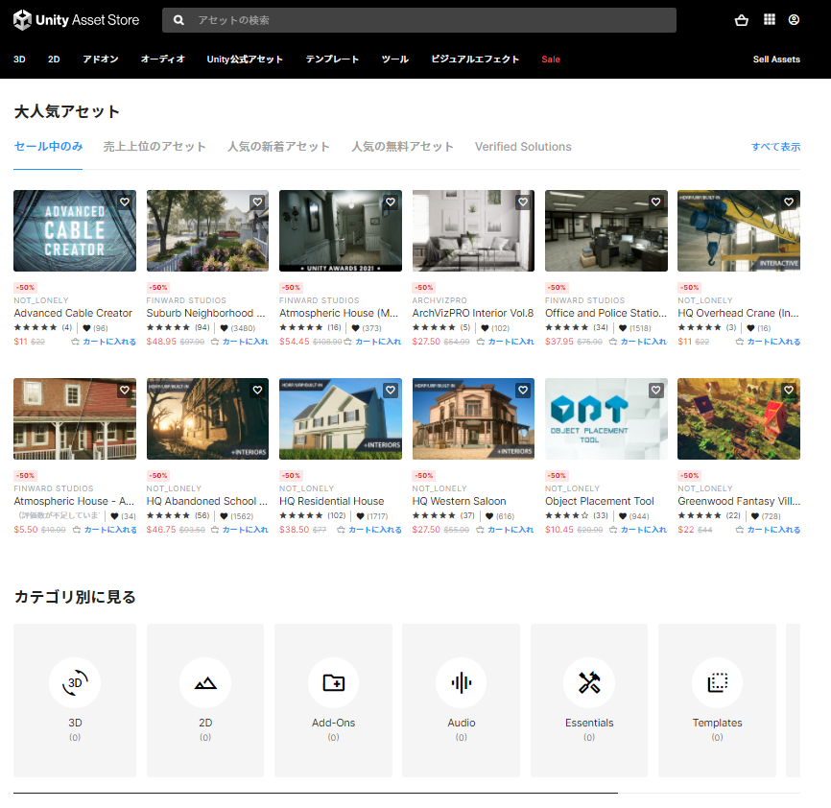831x808 pixels.
Task: Open HQ Western Saloon title link
Action: (459, 501)
